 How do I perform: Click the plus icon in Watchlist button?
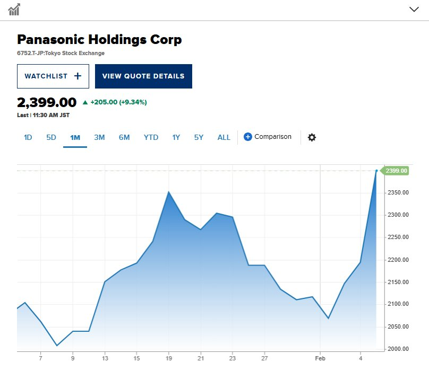coord(78,76)
